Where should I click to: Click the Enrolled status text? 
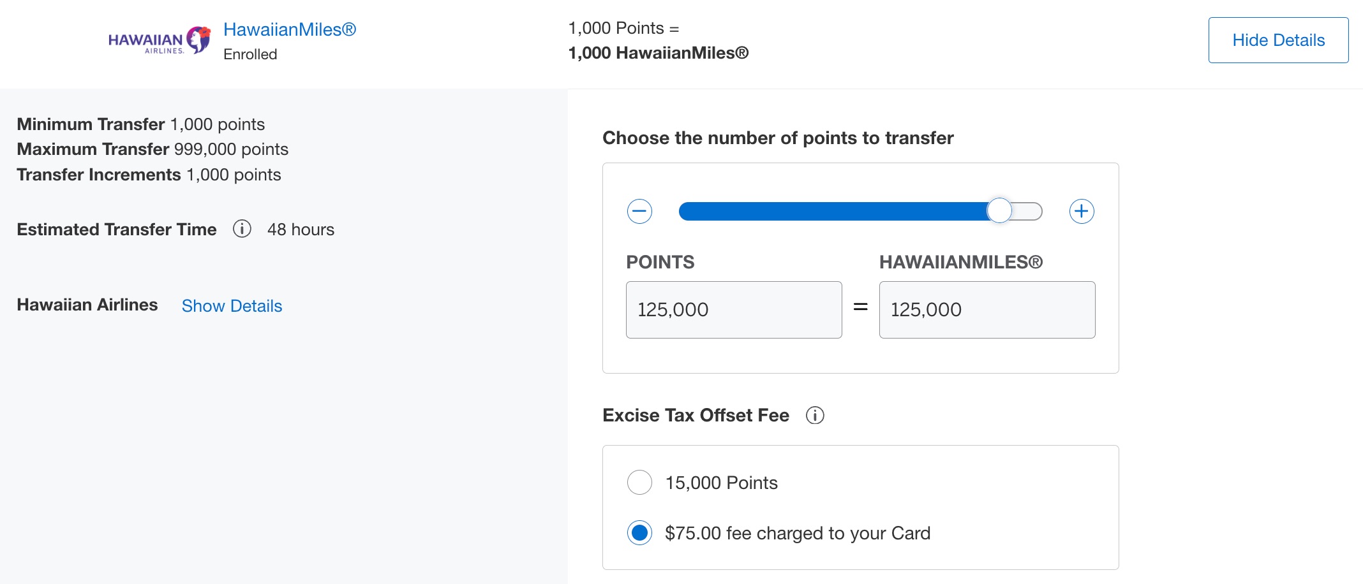point(250,54)
